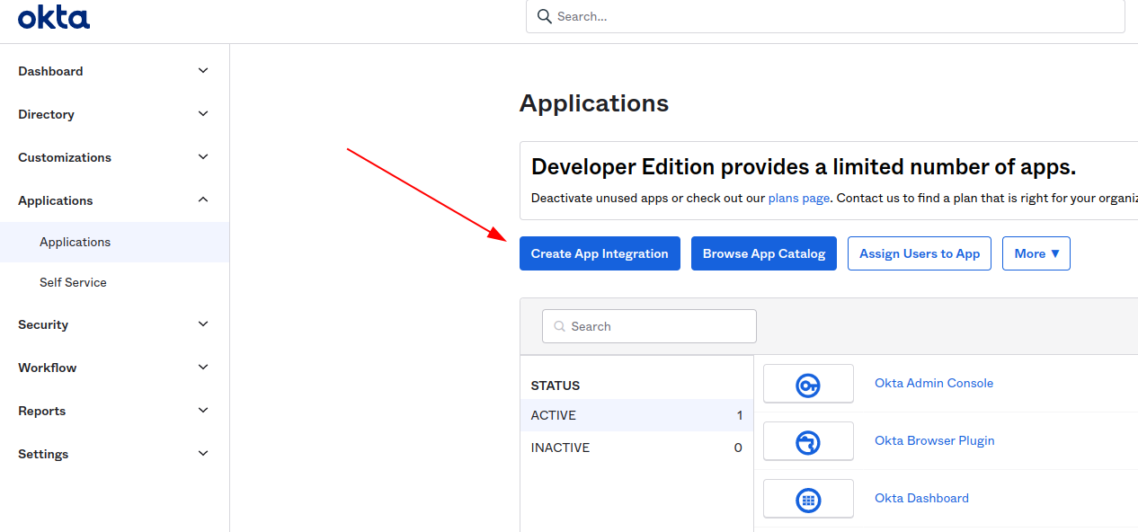Expand the Customizations sidebar section
Viewport: 1138px width, 532px height.
pyautogui.click(x=114, y=157)
